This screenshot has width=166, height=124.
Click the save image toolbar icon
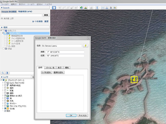111,8
